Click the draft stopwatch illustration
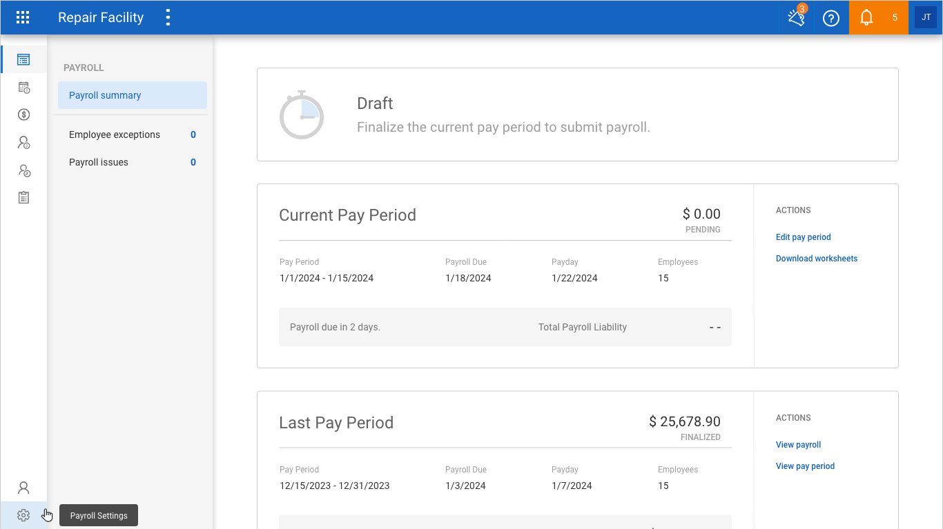Image resolution: width=943 pixels, height=529 pixels. click(x=302, y=114)
